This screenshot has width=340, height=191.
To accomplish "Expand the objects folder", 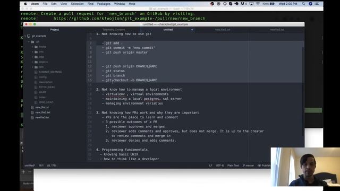I will click(32, 62).
